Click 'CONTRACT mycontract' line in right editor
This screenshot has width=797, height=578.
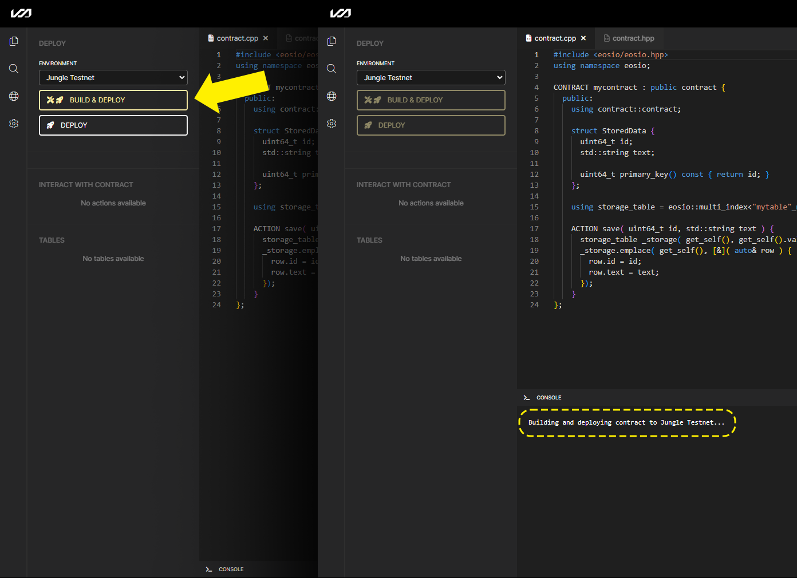tap(639, 88)
